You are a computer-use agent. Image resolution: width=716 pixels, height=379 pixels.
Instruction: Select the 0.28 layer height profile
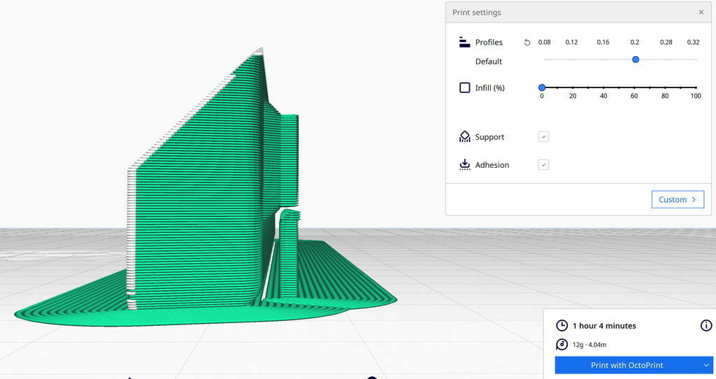click(x=666, y=42)
